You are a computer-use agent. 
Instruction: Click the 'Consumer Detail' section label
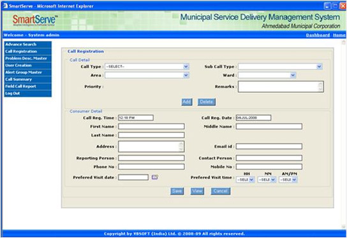(86, 111)
